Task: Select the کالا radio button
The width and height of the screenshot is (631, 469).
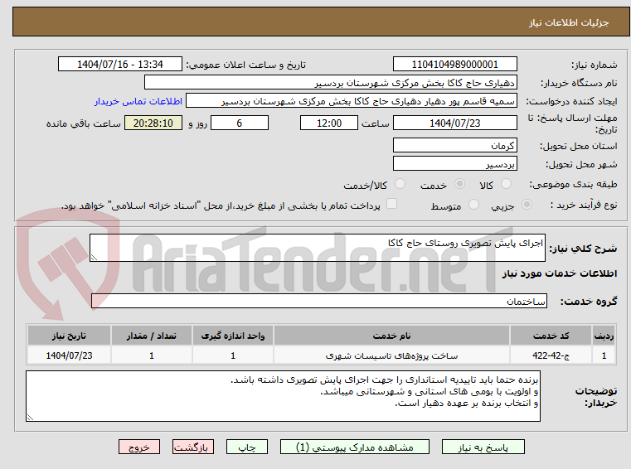Action: pyautogui.click(x=507, y=184)
